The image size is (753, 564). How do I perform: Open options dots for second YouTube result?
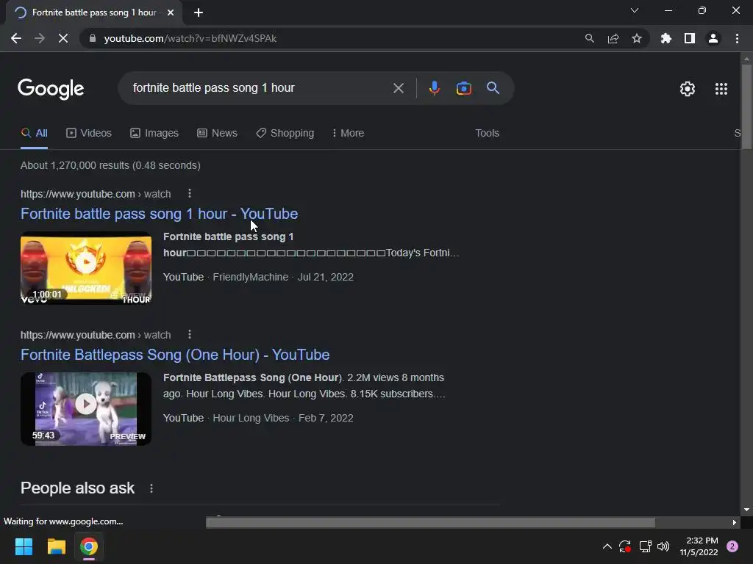(190, 334)
